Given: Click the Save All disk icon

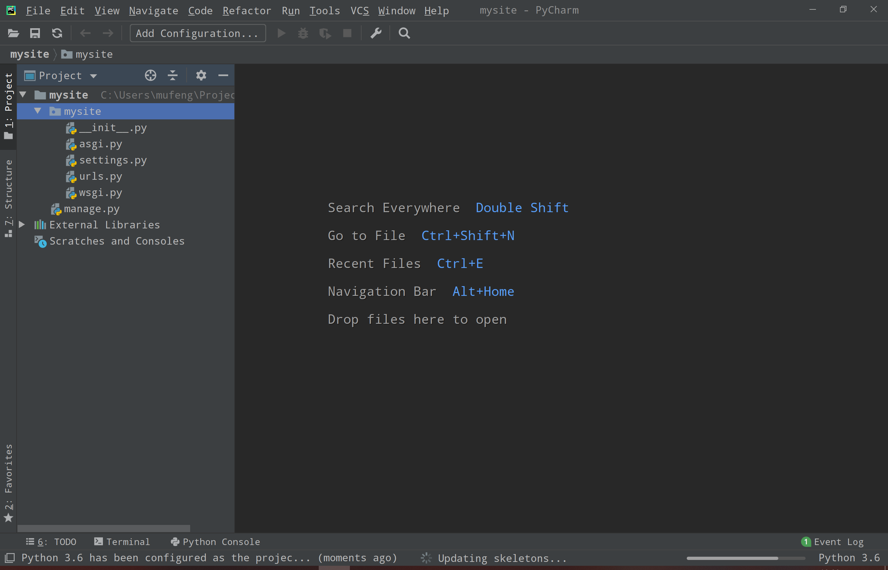Looking at the screenshot, I should pyautogui.click(x=35, y=33).
